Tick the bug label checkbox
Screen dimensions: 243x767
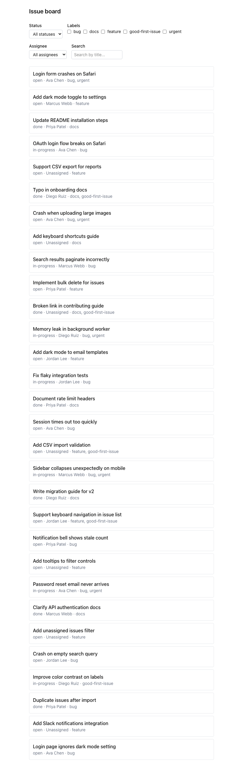(x=69, y=32)
